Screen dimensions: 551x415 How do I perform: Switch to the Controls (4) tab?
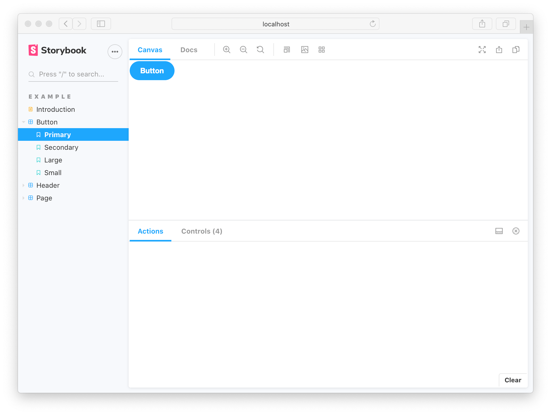pos(201,231)
